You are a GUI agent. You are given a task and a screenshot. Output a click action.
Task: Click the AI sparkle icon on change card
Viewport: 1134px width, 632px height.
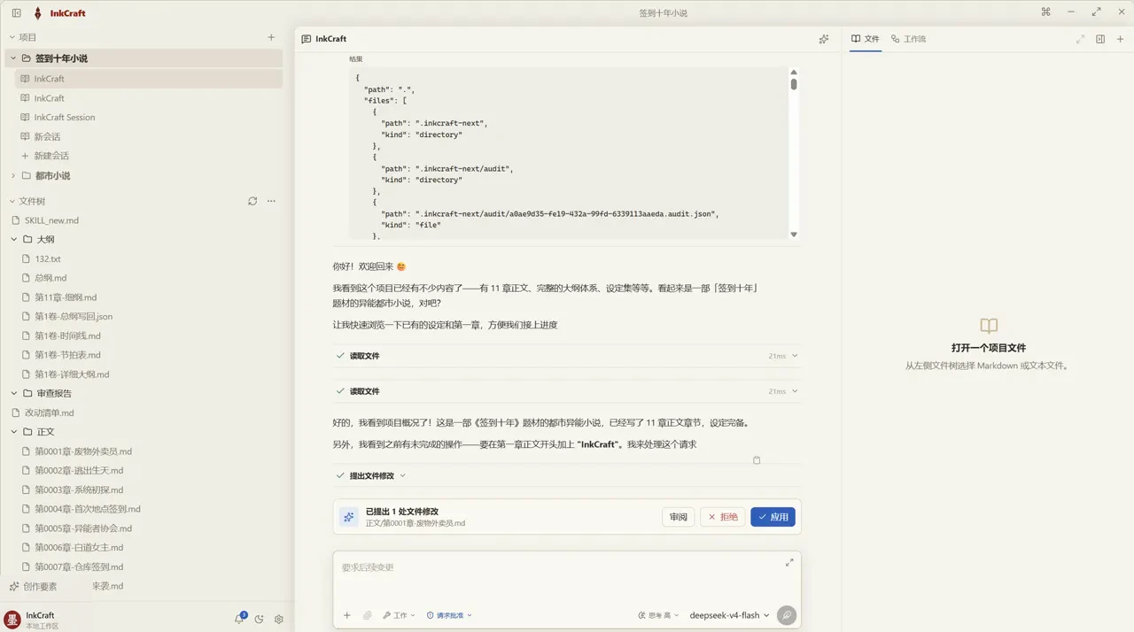pos(349,517)
